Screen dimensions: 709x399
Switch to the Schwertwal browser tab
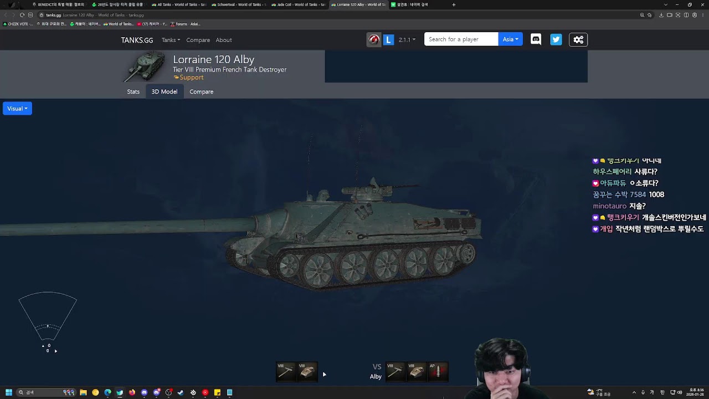click(238, 4)
